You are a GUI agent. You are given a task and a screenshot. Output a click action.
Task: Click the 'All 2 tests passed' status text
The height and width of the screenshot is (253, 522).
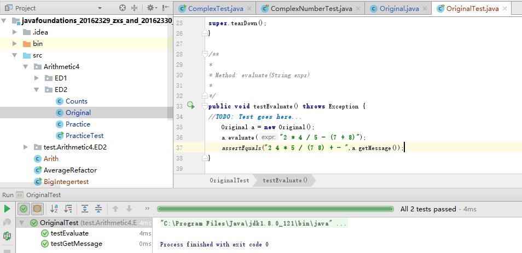pos(428,209)
